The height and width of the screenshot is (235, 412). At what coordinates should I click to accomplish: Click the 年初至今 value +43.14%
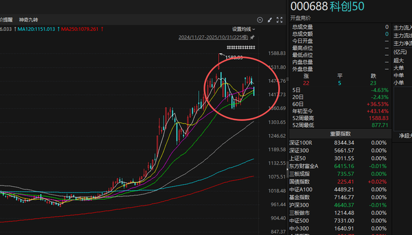pyautogui.click(x=378, y=111)
